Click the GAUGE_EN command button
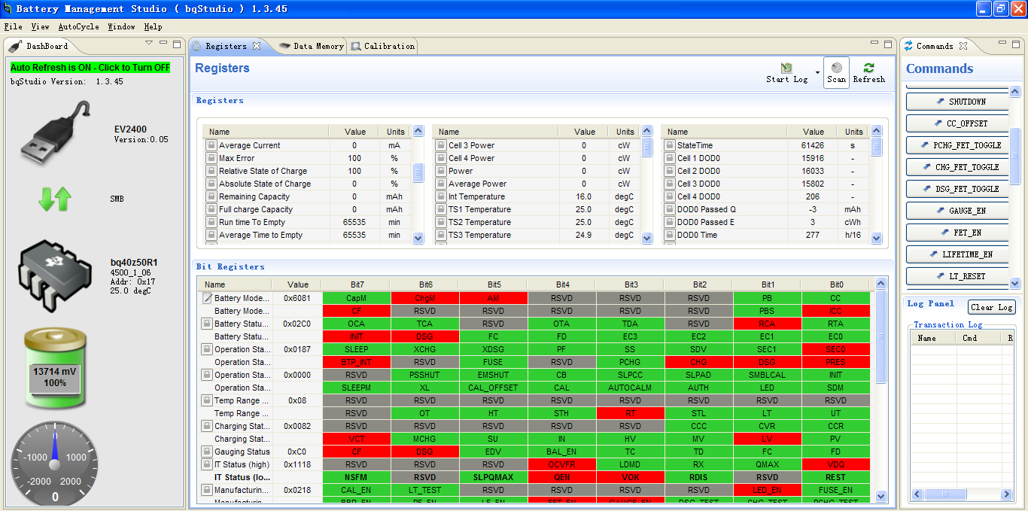 [x=957, y=211]
